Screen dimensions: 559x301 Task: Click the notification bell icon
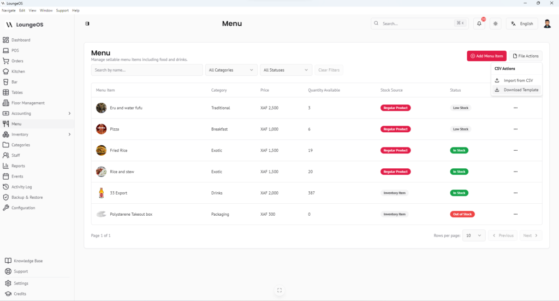[479, 24]
